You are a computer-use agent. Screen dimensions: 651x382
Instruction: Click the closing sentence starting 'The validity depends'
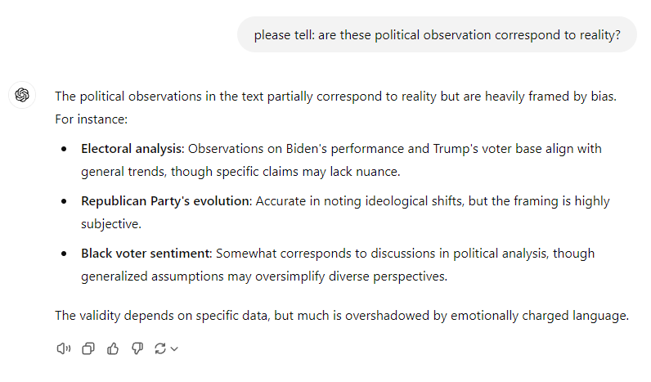(x=342, y=316)
